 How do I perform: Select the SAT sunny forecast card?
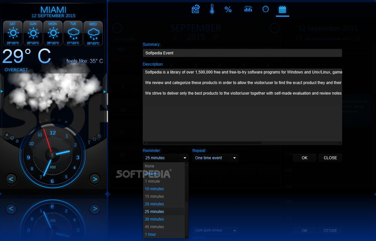tap(13, 33)
